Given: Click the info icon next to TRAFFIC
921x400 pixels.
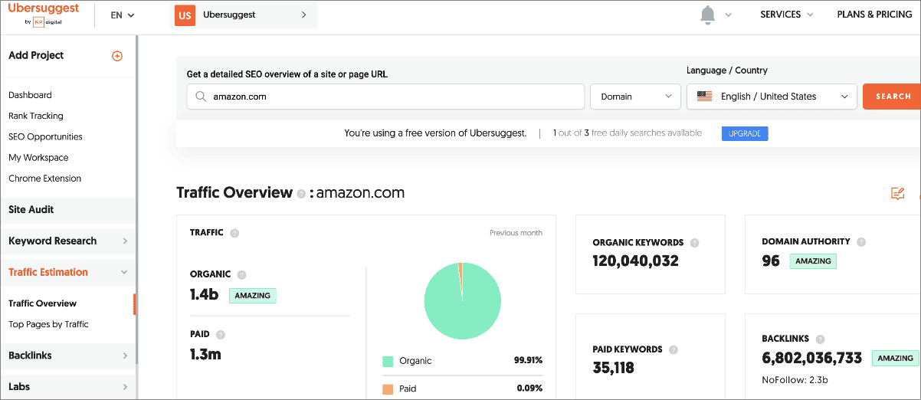Looking at the screenshot, I should 234,233.
